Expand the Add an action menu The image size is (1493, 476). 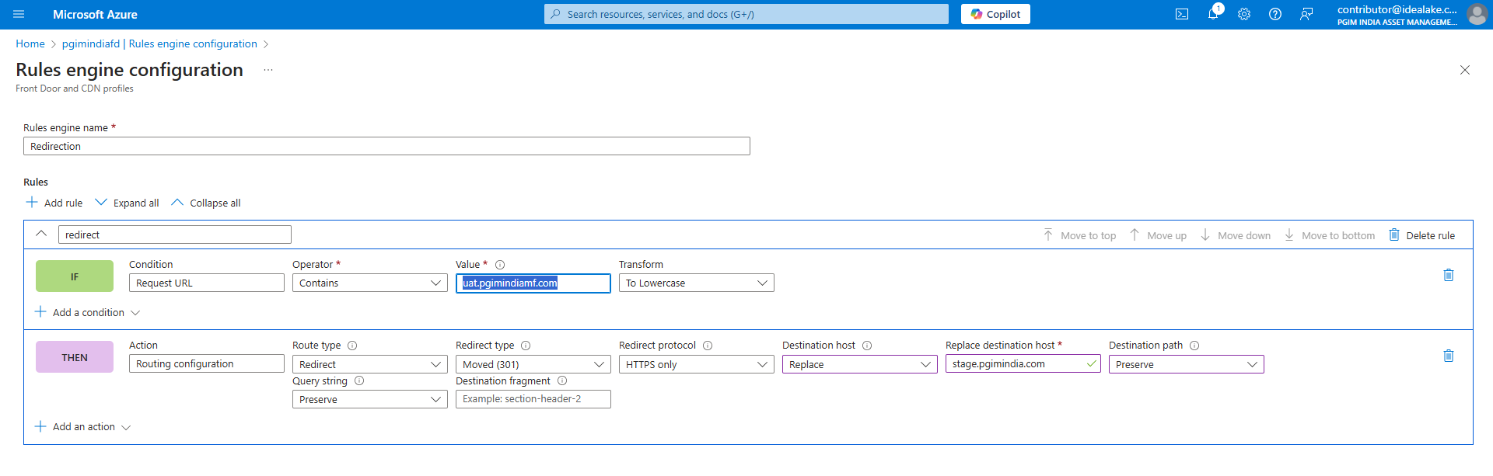[83, 426]
